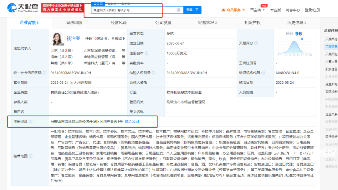Open 同行分析 in the right sidebar
Viewport: 338px width, 190px height.
pyautogui.click(x=331, y=137)
